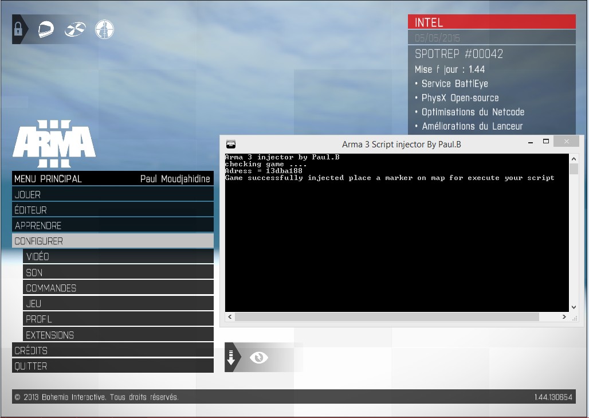Viewport: 589px width, 418px height.
Task: Open the helicopter rotor showcase icon
Action: click(x=74, y=29)
